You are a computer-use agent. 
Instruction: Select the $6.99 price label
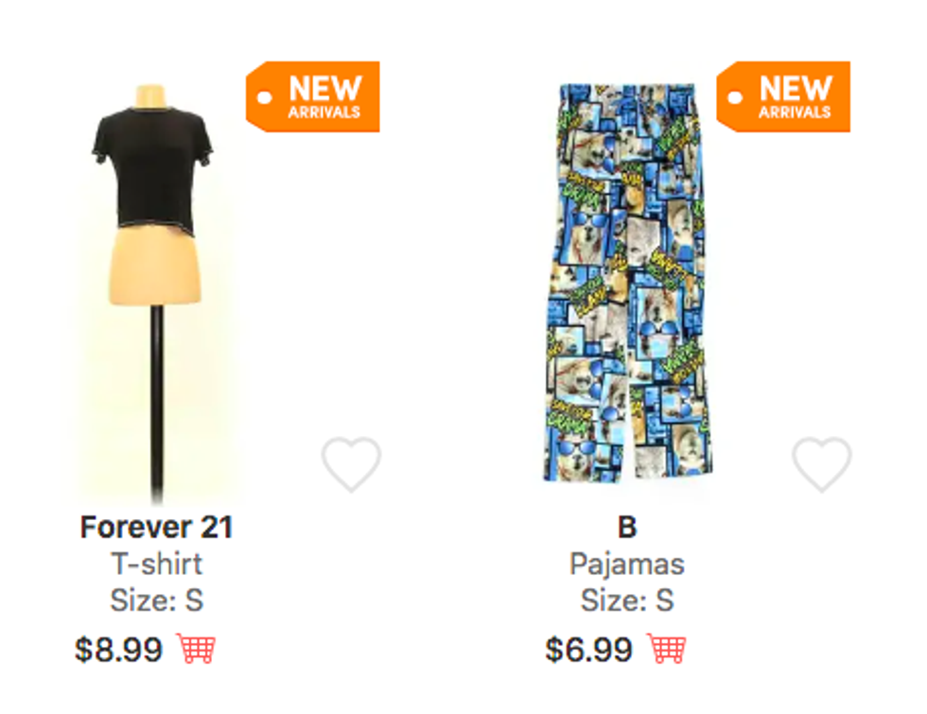(588, 649)
